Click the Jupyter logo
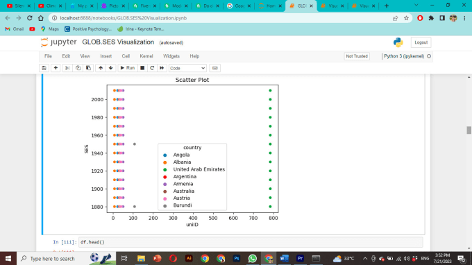The width and height of the screenshot is (472, 265). [59, 42]
